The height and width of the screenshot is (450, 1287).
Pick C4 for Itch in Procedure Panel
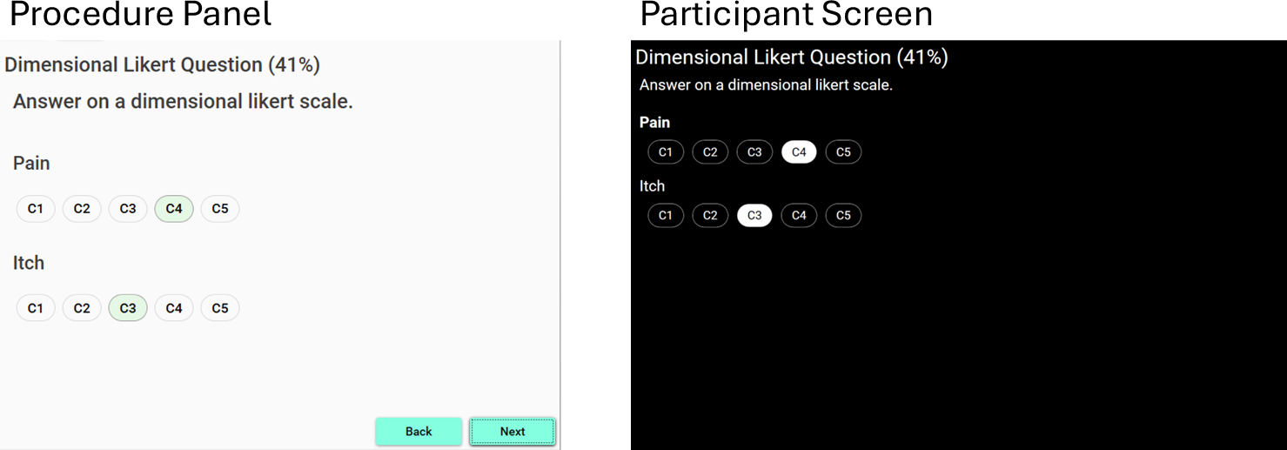[174, 308]
